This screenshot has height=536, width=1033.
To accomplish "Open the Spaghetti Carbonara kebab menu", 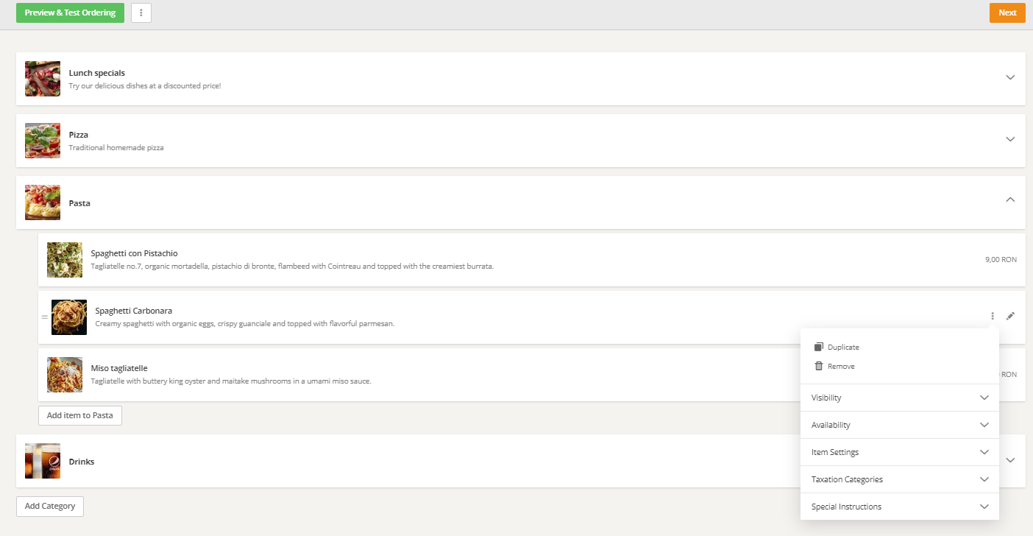I will pyautogui.click(x=993, y=315).
